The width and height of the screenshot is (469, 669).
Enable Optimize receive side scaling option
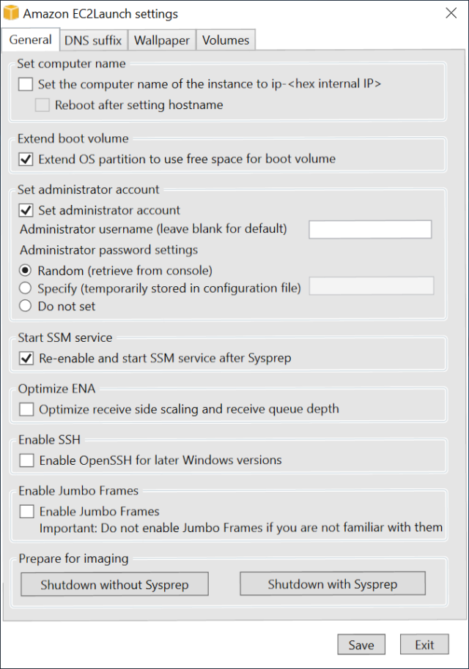click(25, 409)
